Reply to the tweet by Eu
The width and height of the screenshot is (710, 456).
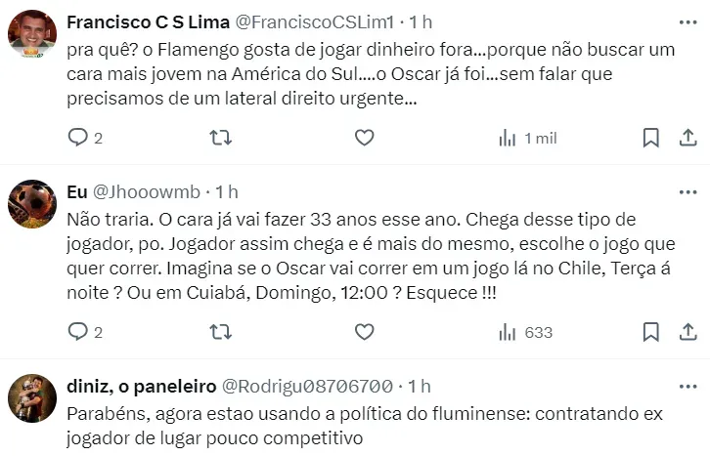(78, 332)
